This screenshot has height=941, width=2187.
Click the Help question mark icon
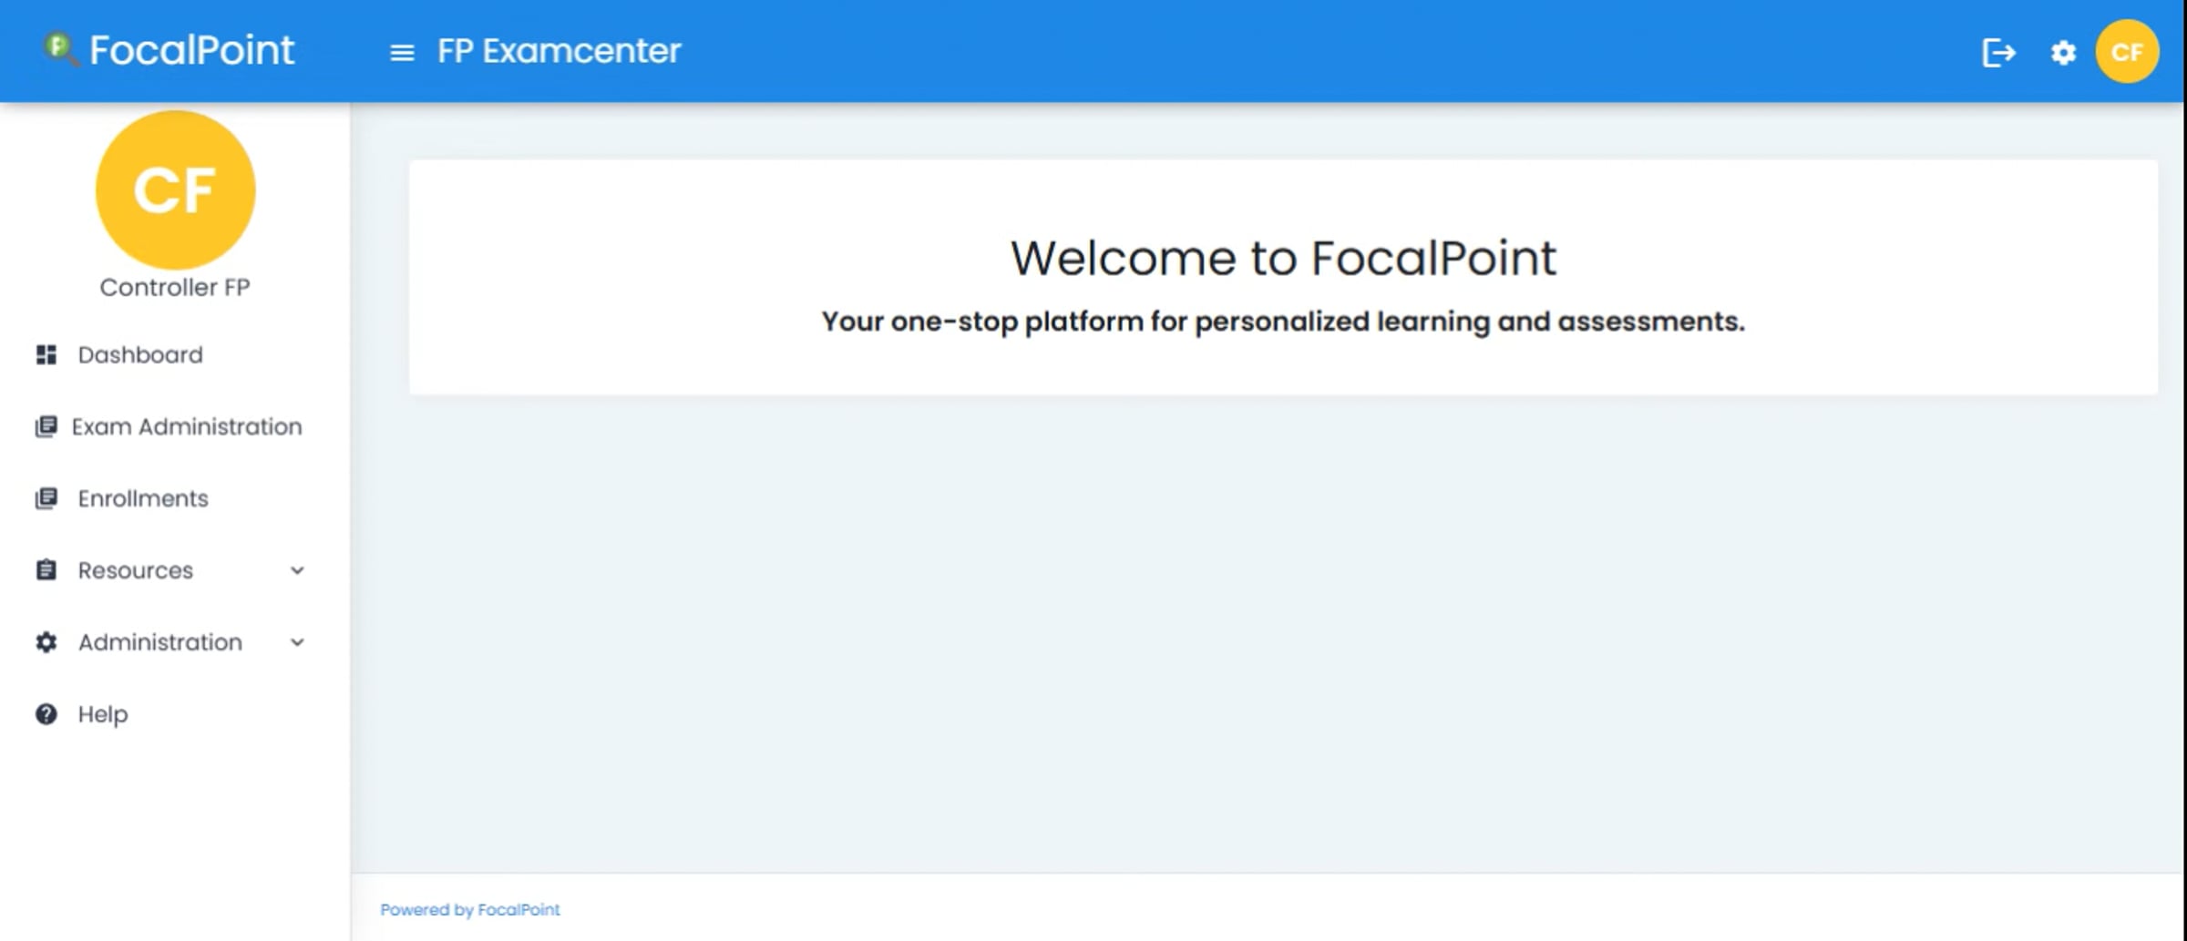click(x=46, y=714)
